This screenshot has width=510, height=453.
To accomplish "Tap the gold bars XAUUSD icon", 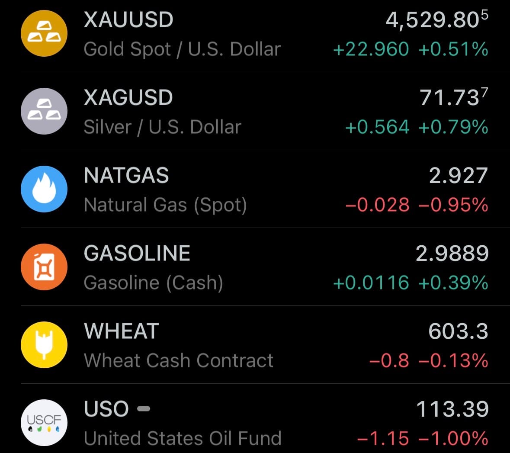I will click(44, 33).
